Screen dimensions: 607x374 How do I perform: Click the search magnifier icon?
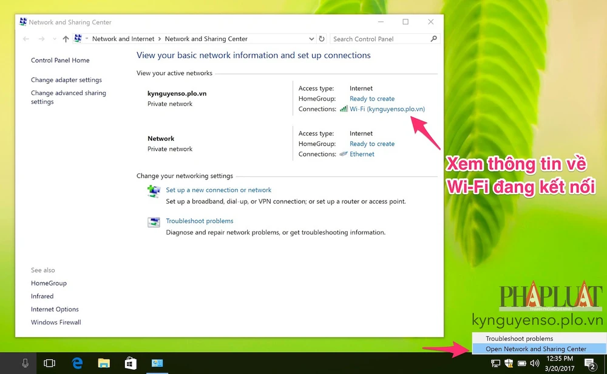coord(433,39)
